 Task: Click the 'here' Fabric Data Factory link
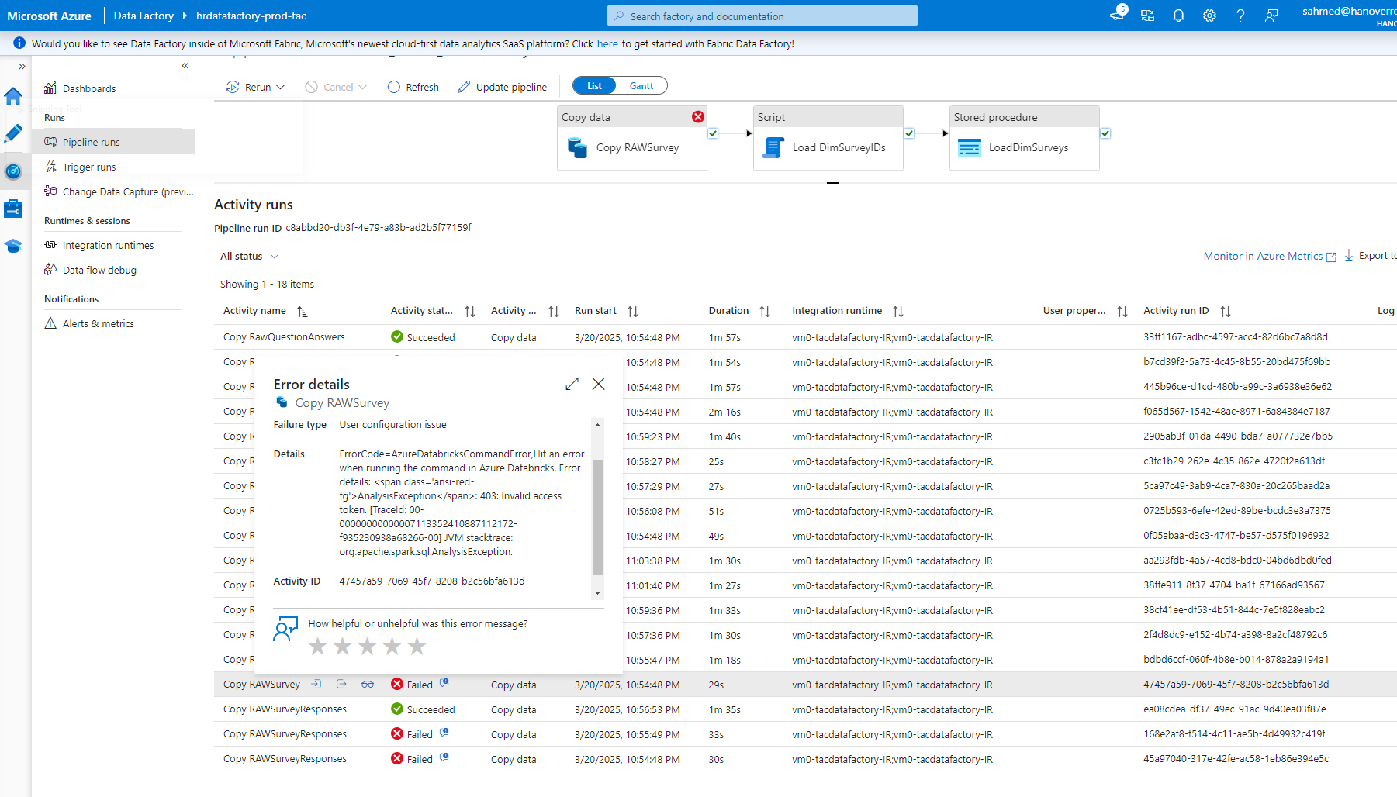pyautogui.click(x=607, y=44)
